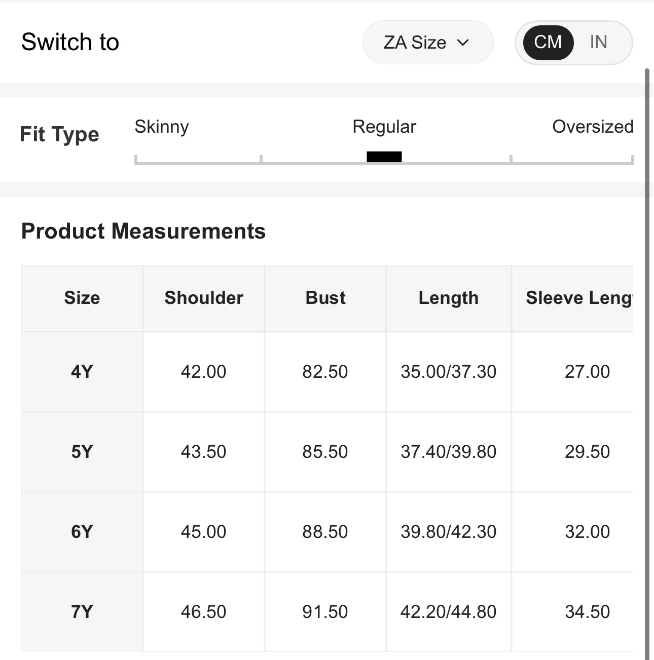Select the CM unit toggle
This screenshot has height=660, width=654.
click(x=548, y=42)
